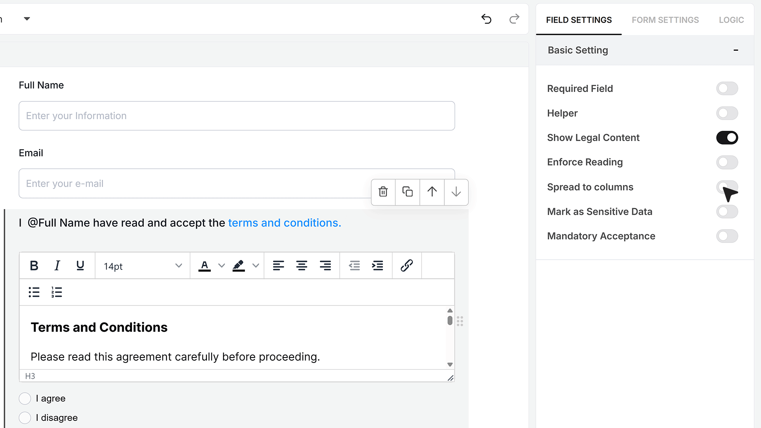Delete field using trash icon

[x=383, y=192]
